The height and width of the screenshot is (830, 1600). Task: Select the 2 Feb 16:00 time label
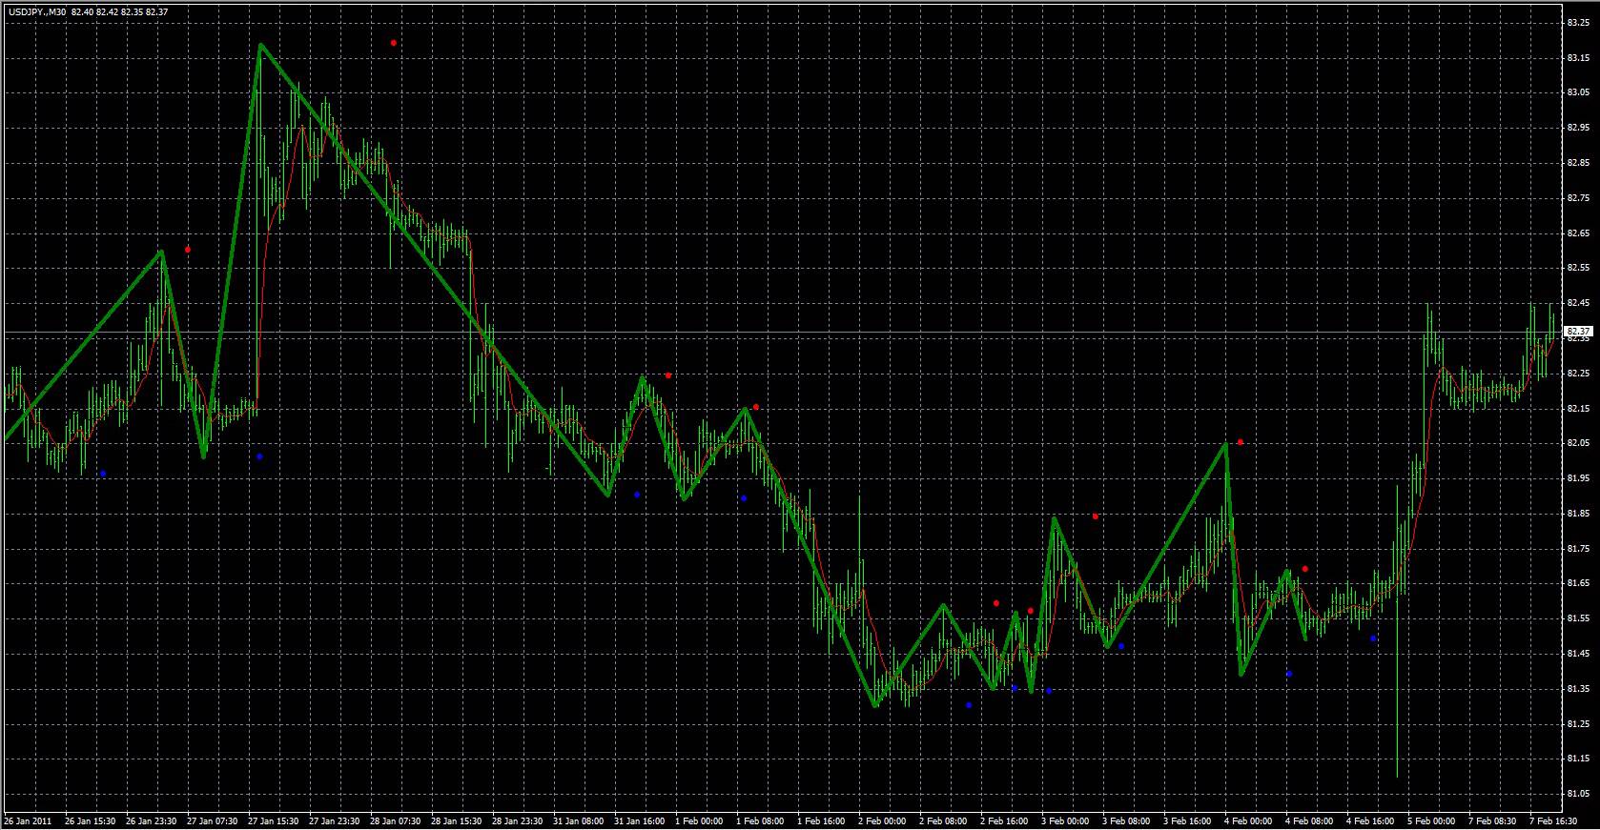pos(1005,820)
